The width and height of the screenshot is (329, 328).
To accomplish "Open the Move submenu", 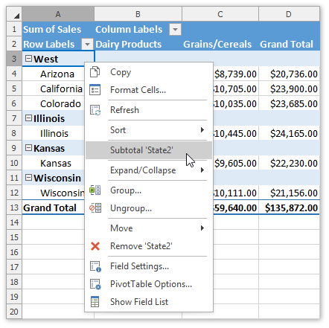I will click(148, 228).
